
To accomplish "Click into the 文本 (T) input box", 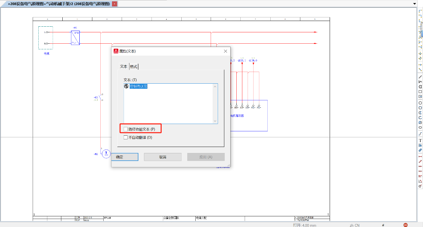I will (x=171, y=104).
